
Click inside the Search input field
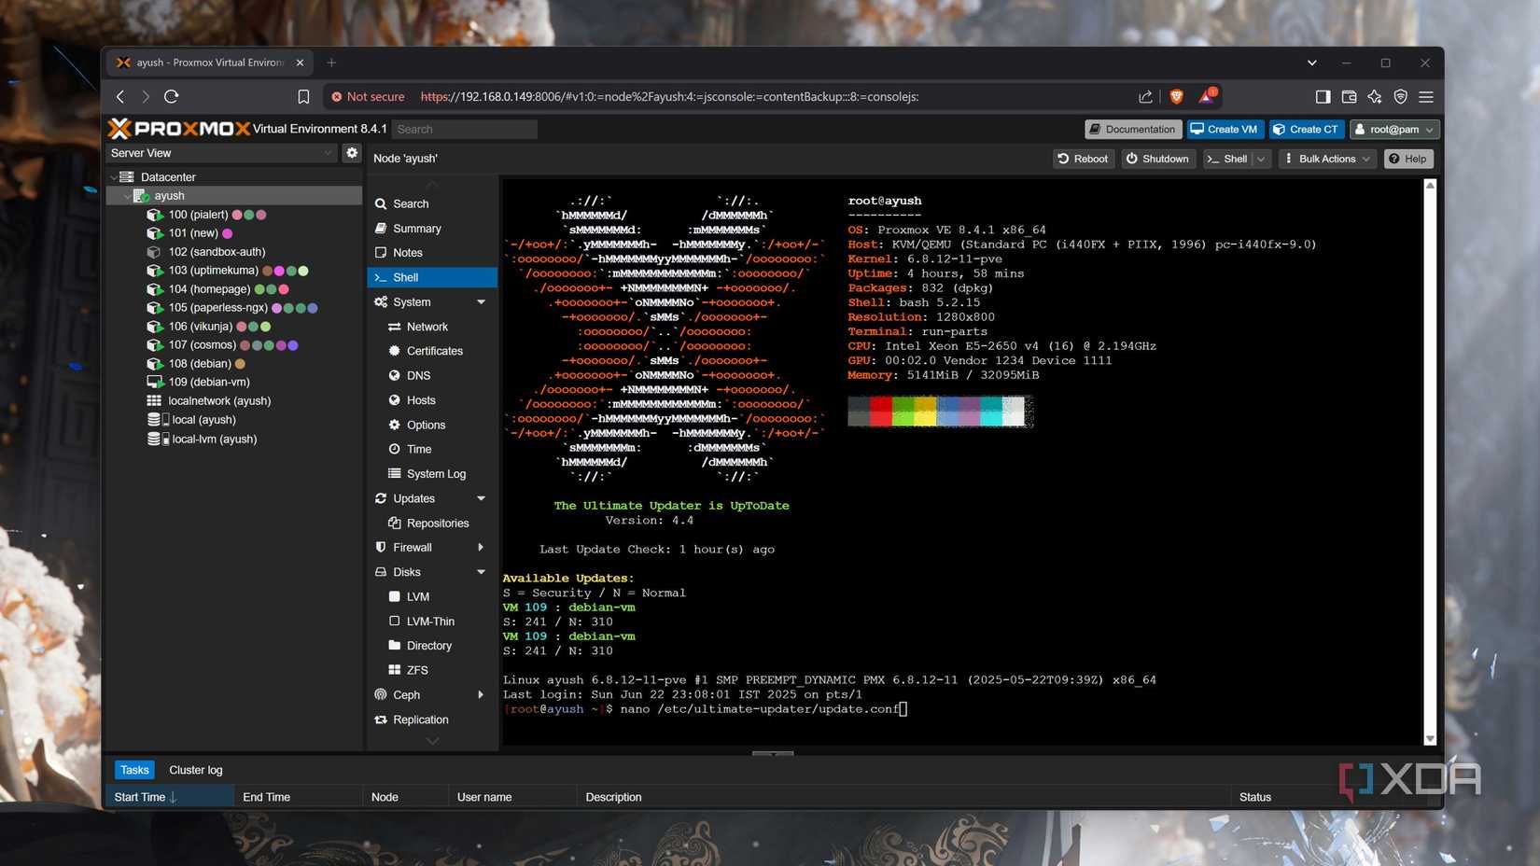[x=464, y=129]
